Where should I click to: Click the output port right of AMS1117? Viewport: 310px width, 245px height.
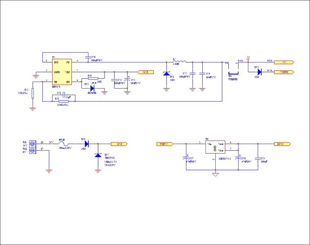[284, 144]
